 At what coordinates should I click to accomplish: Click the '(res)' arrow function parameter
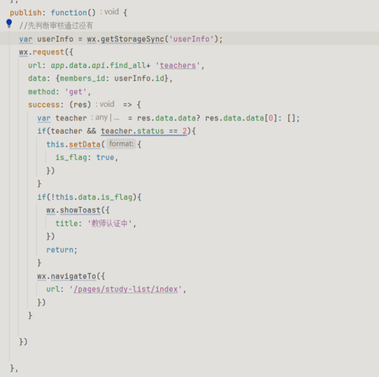tap(80, 105)
